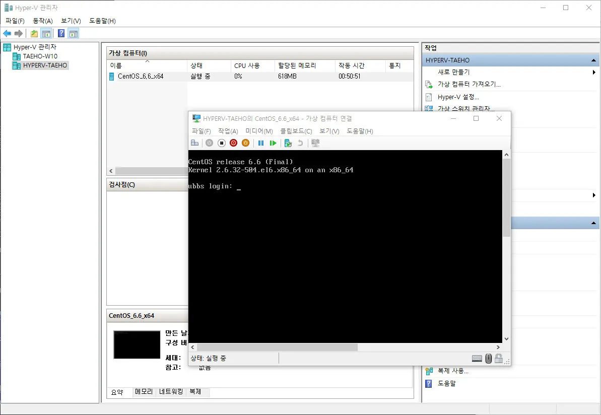This screenshot has height=415, width=601.
Task: Shut down the guest OS via red toolbar icon
Action: point(233,143)
